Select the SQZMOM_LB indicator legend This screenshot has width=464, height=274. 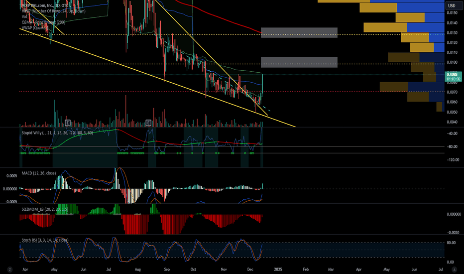(x=45, y=209)
